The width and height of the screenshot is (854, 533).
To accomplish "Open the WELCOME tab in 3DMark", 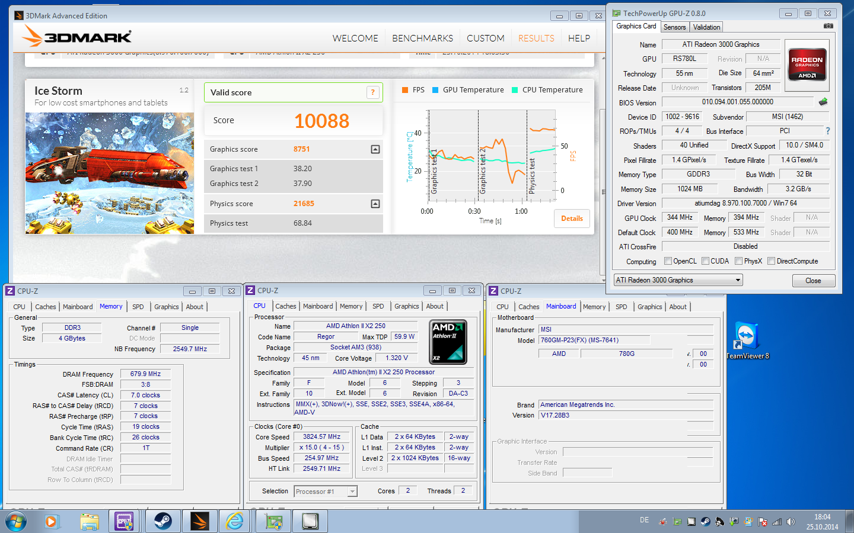I will tap(355, 38).
